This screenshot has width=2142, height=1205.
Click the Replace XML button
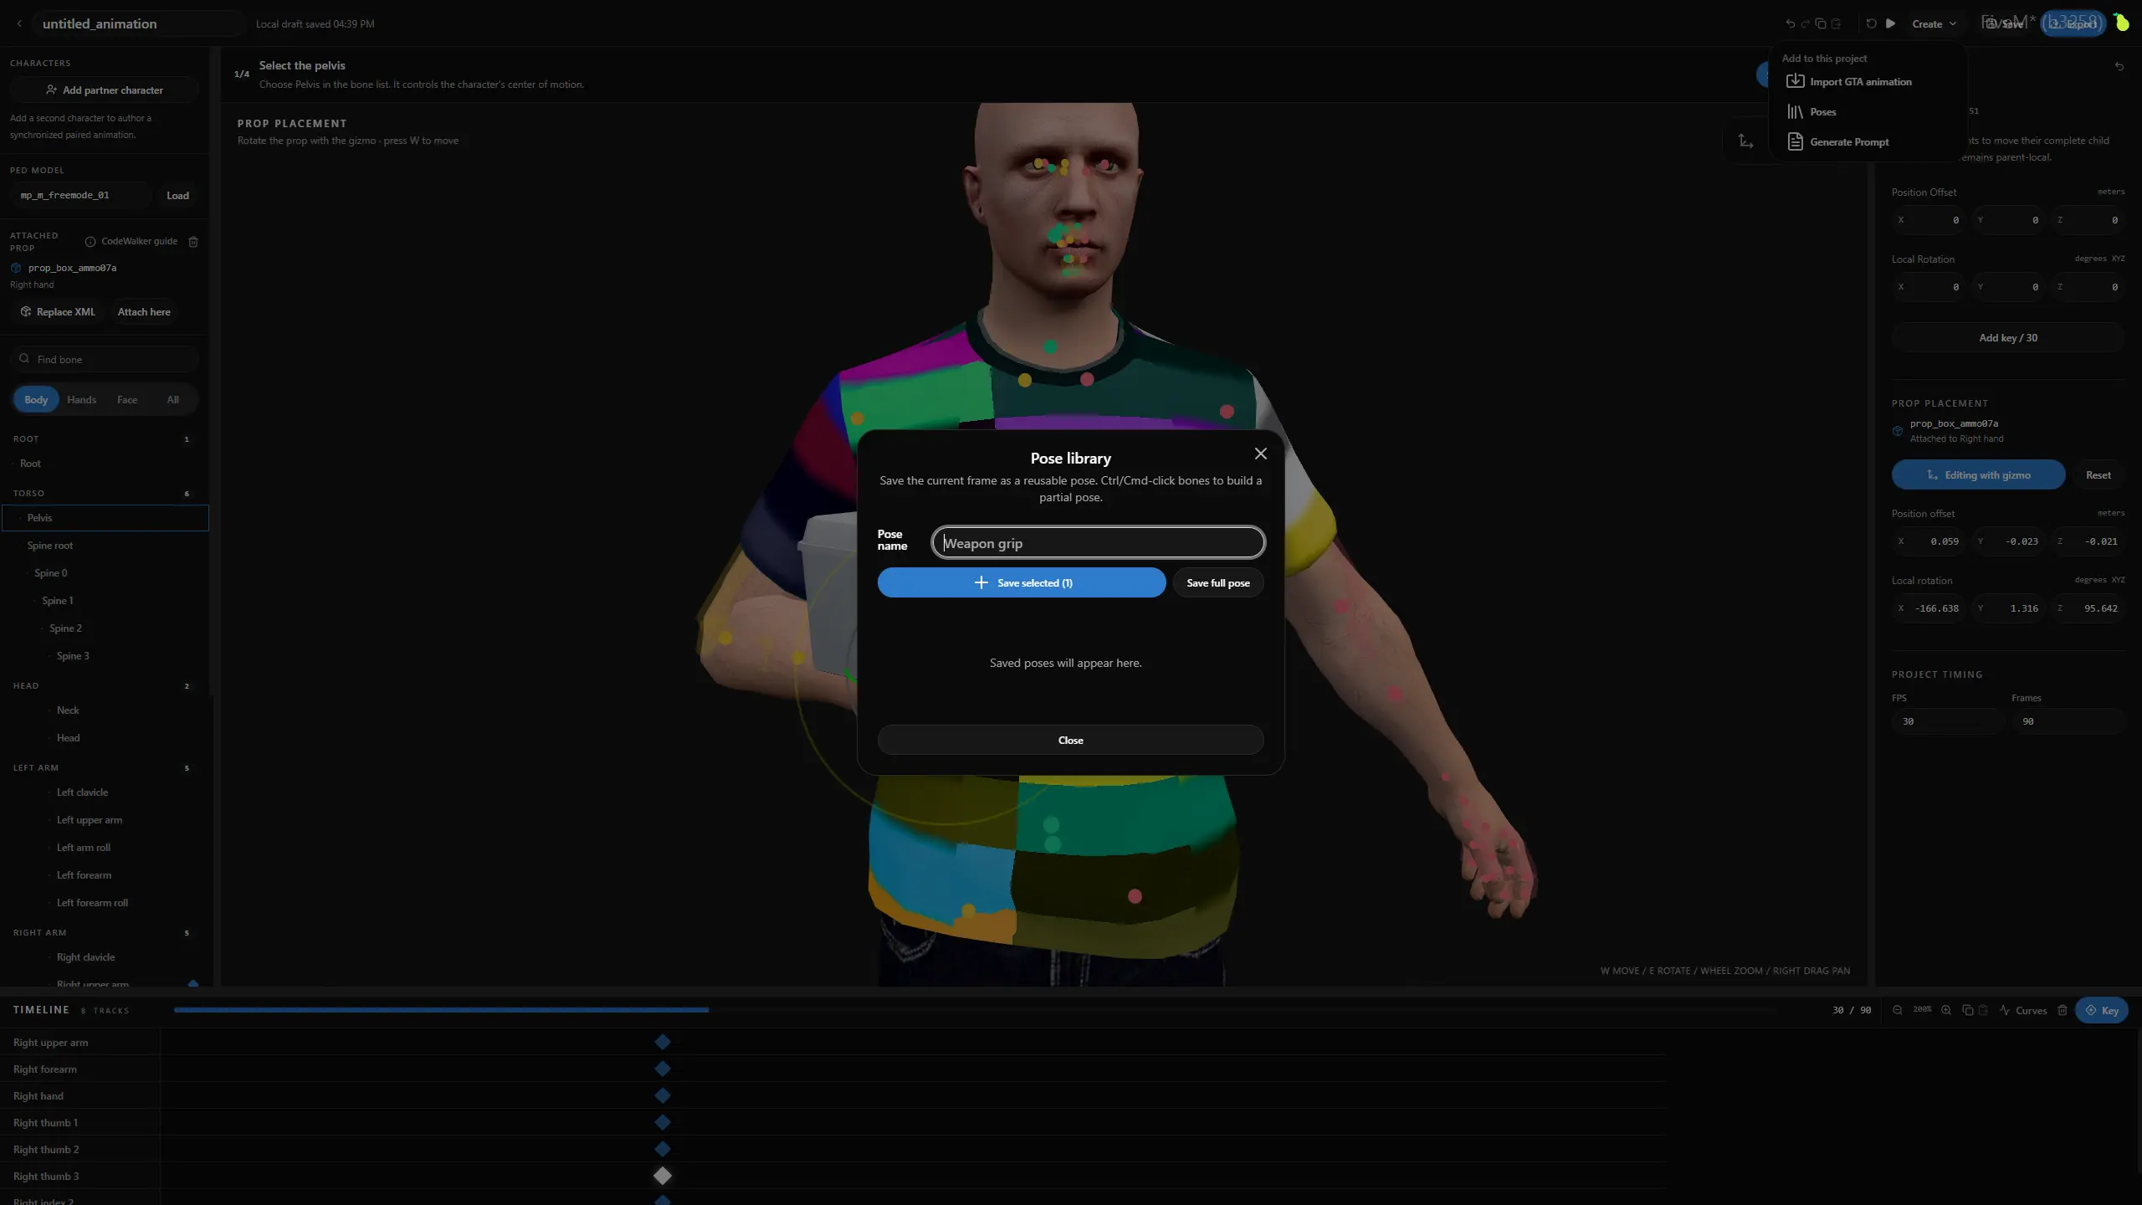point(58,311)
